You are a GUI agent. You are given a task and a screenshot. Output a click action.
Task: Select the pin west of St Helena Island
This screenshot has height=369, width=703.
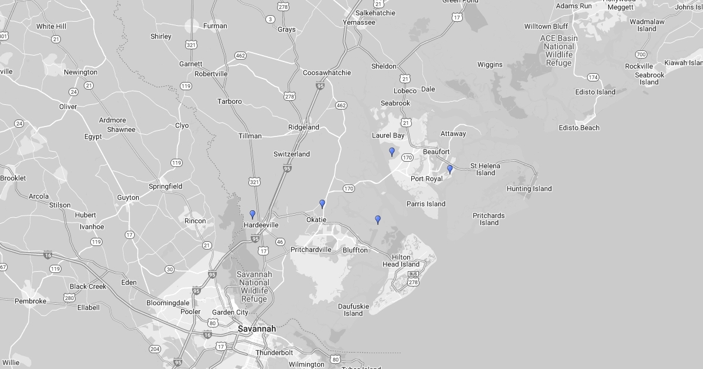click(450, 169)
